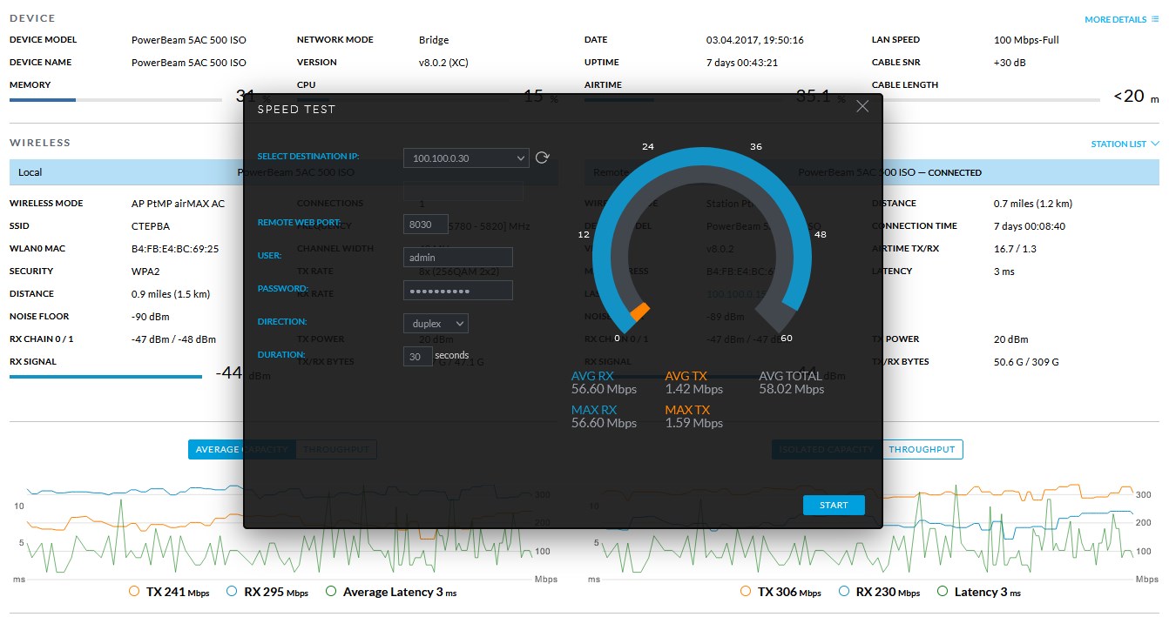
Task: Click the MAX TX 1.59 Mbps result
Action: point(694,416)
